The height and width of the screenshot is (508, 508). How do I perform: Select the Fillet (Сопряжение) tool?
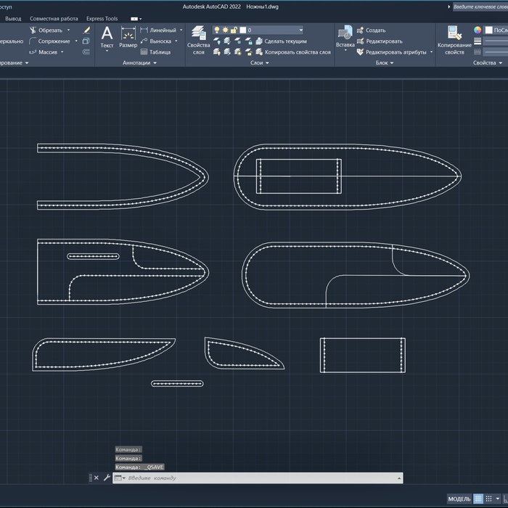pos(33,41)
